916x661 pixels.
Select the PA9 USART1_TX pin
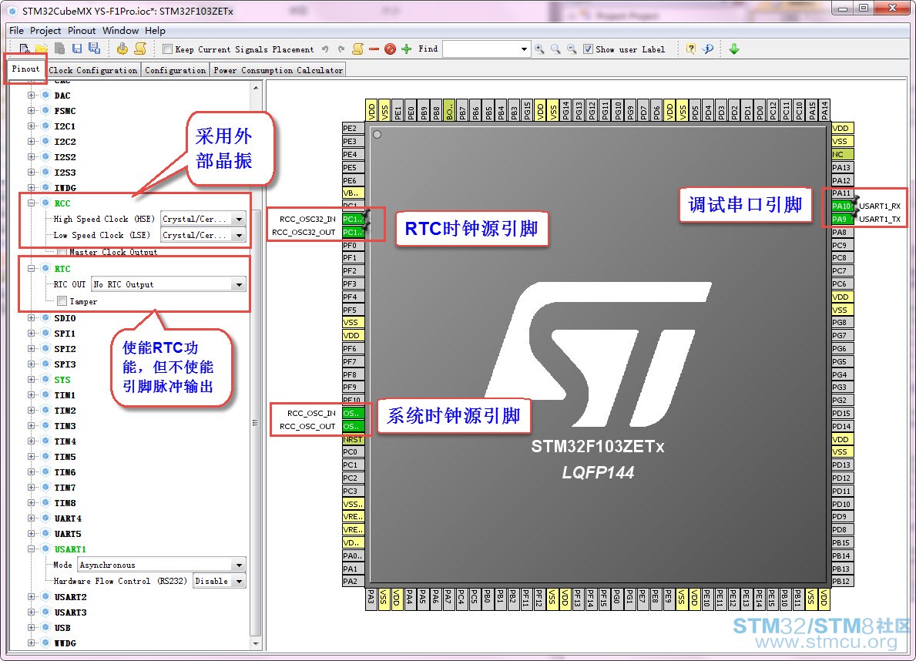(842, 219)
